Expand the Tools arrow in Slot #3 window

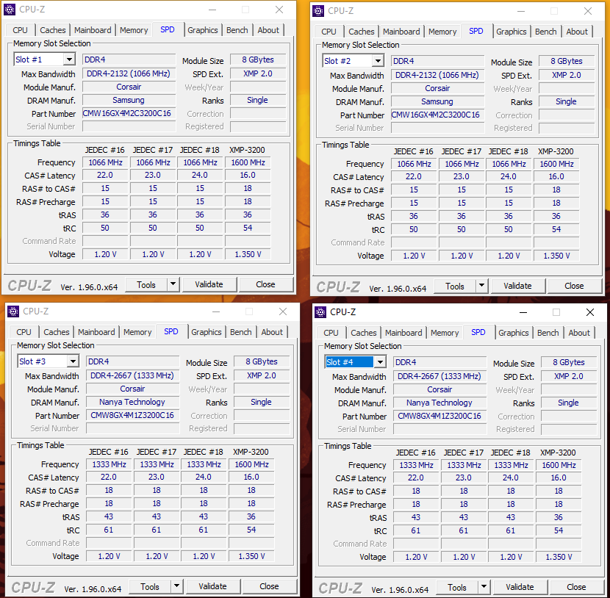tap(176, 586)
